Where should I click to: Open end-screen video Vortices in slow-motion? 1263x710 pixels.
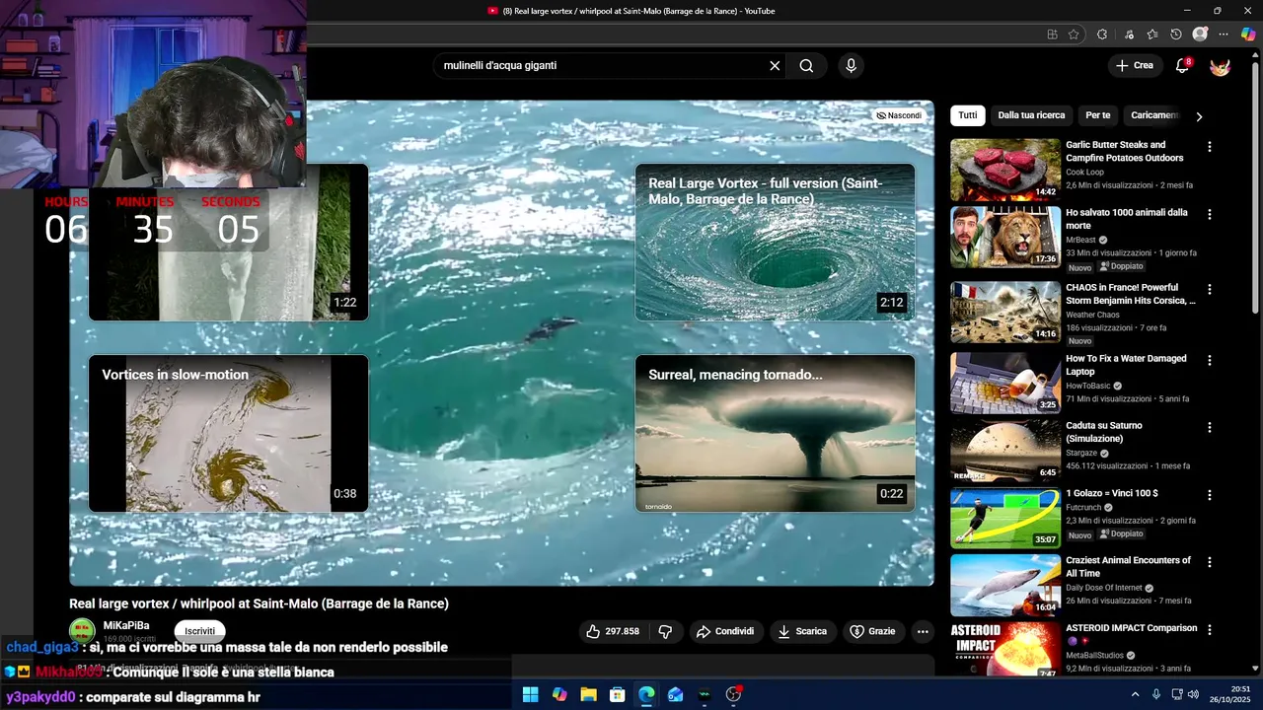click(x=228, y=434)
